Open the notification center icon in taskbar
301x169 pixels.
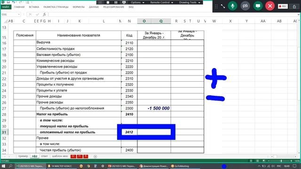pos(295,166)
